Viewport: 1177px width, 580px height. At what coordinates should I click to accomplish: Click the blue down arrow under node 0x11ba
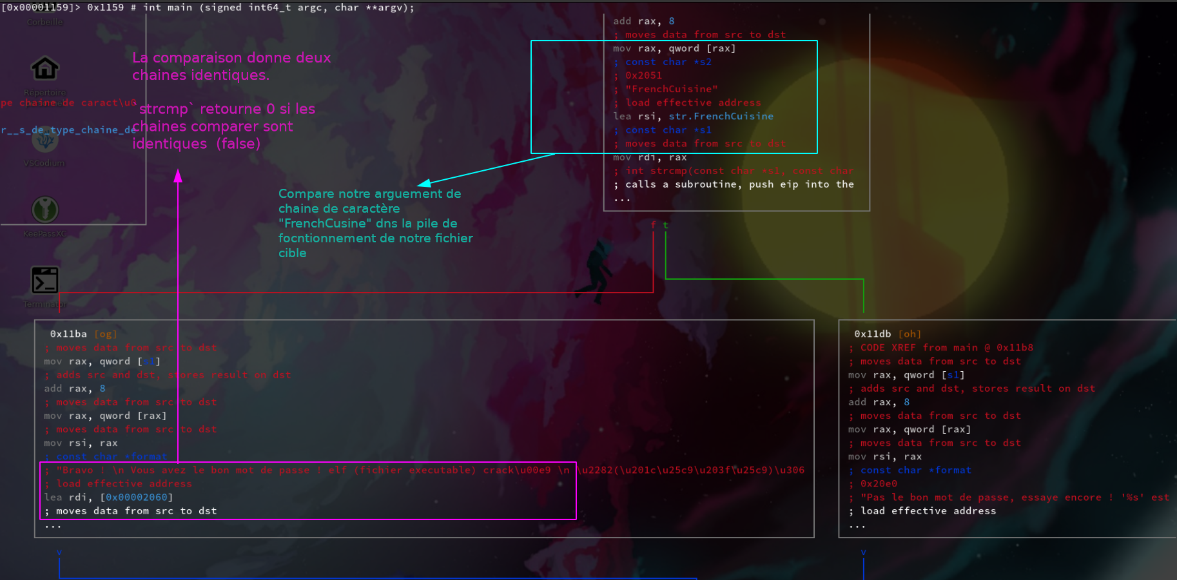[x=59, y=552]
